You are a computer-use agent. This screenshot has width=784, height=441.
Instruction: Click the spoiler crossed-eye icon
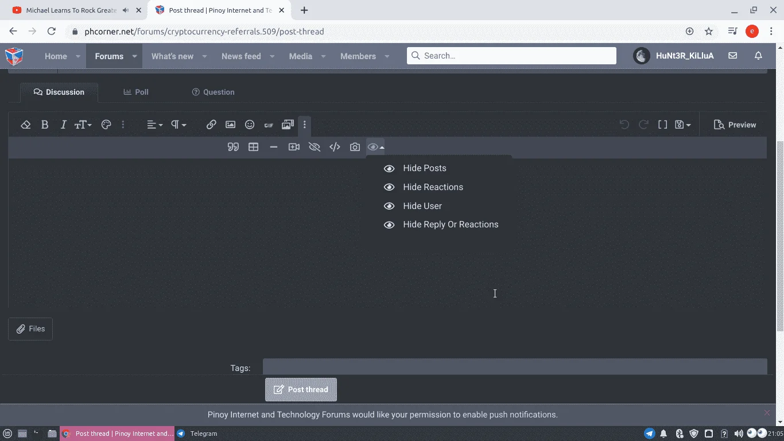[x=314, y=147]
